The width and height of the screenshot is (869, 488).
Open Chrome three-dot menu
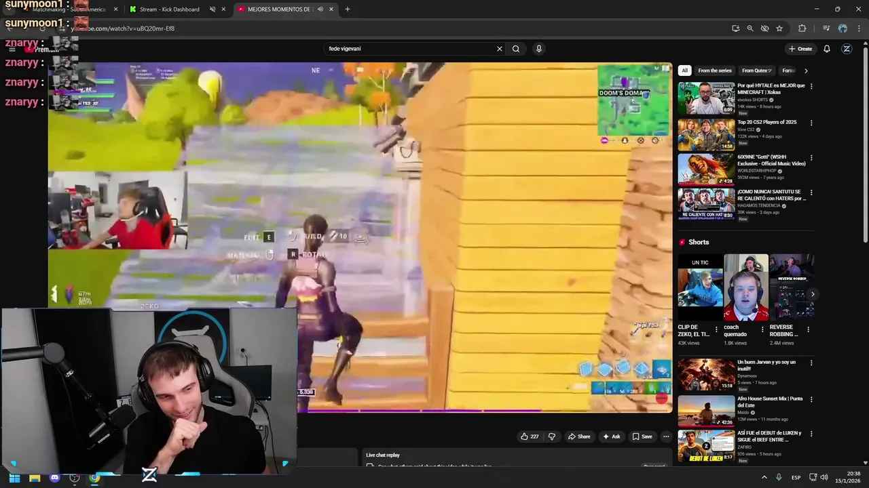[857, 28]
